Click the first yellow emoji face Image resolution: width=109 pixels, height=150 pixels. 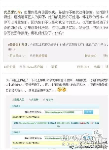pos(59,89)
